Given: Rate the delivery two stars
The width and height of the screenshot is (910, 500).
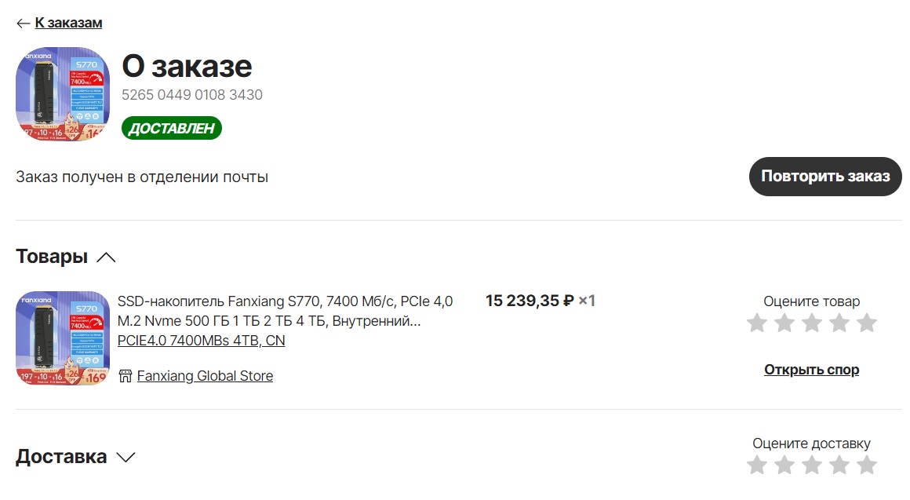Looking at the screenshot, I should (x=784, y=465).
